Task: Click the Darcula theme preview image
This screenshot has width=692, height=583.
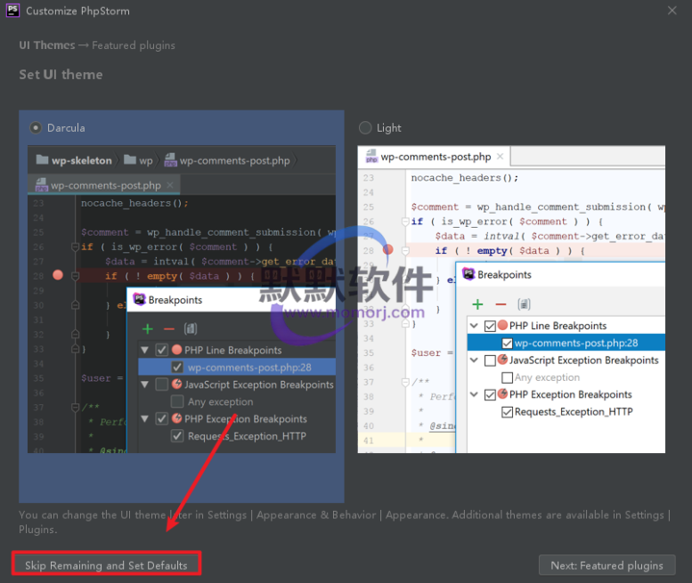Action: point(182,299)
